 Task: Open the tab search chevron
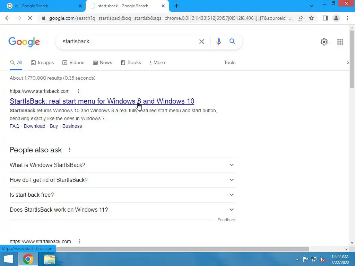pyautogui.click(x=312, y=6)
